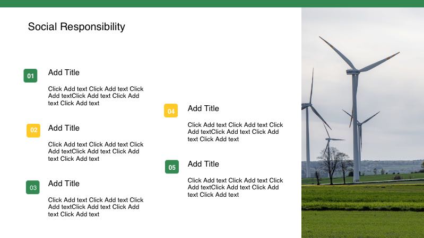Select the yellow 02 number badge
Viewport: 424px width, 238px height.
point(33,130)
